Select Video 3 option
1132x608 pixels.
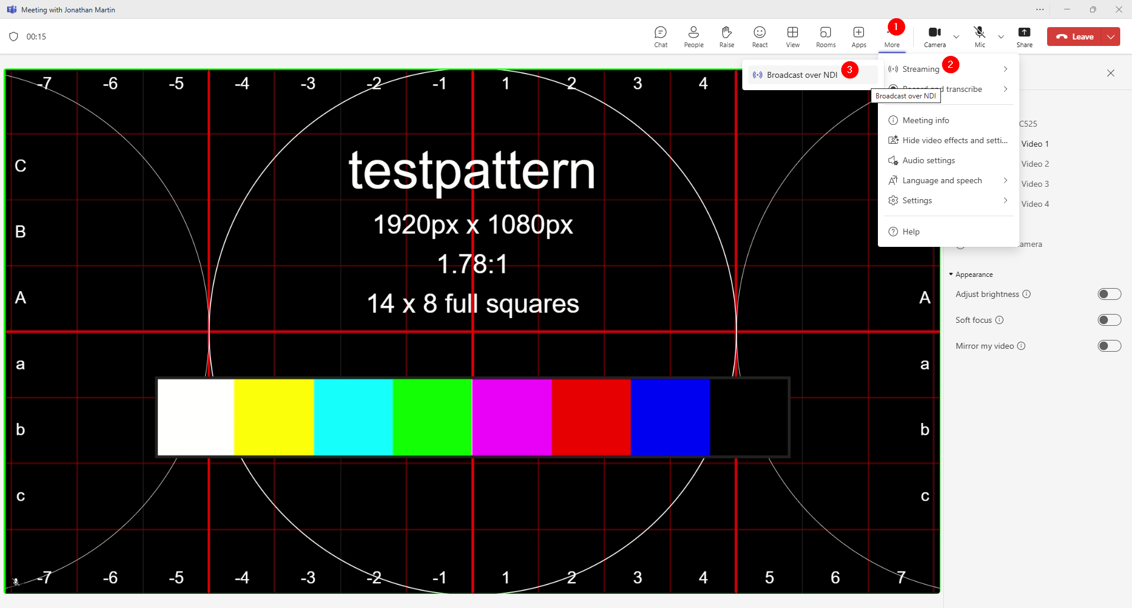1035,184
